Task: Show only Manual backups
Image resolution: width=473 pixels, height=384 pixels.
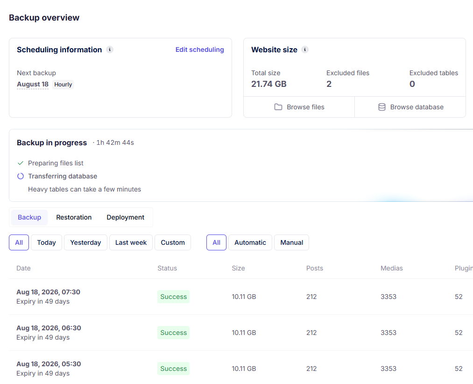Action: pyautogui.click(x=292, y=242)
